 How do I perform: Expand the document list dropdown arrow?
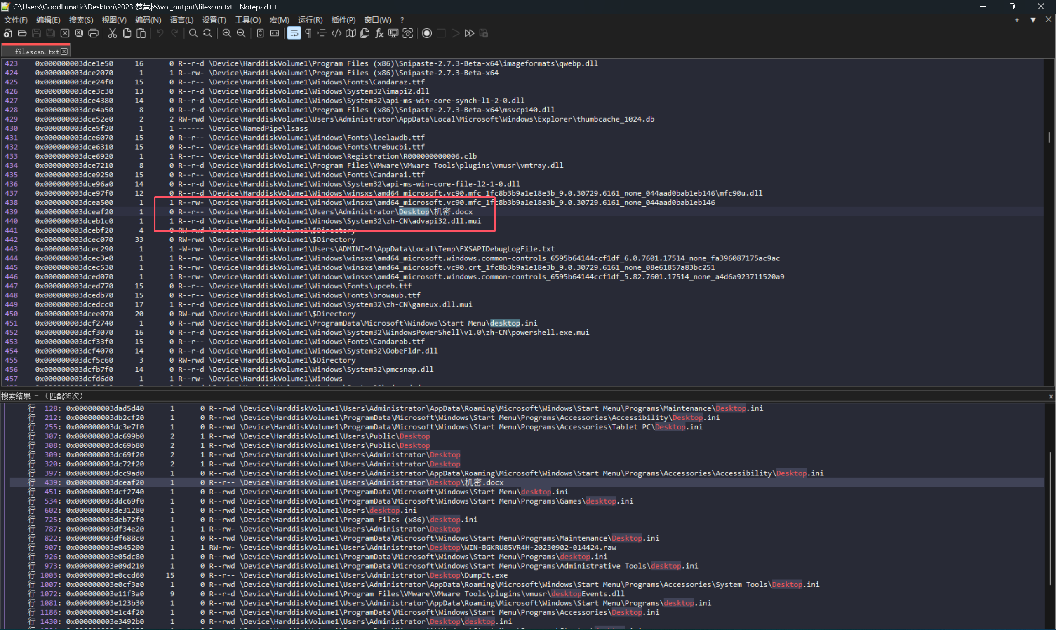pyautogui.click(x=1033, y=20)
